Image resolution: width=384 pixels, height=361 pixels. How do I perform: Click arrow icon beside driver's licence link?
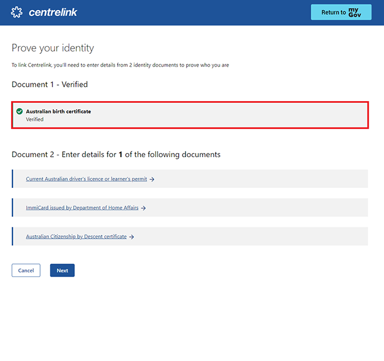[152, 179]
